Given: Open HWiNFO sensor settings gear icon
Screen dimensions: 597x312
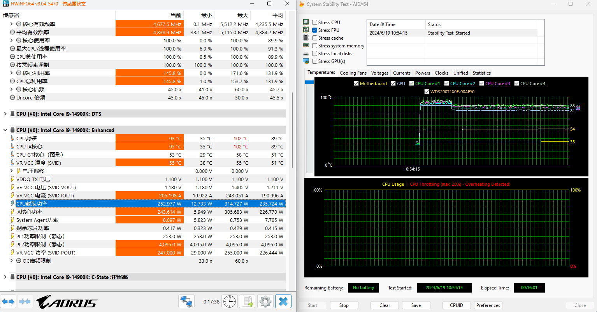Looking at the screenshot, I should point(265,302).
